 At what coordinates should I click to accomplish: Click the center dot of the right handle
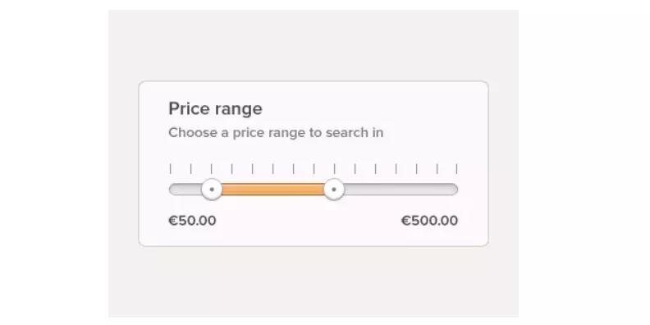point(334,190)
